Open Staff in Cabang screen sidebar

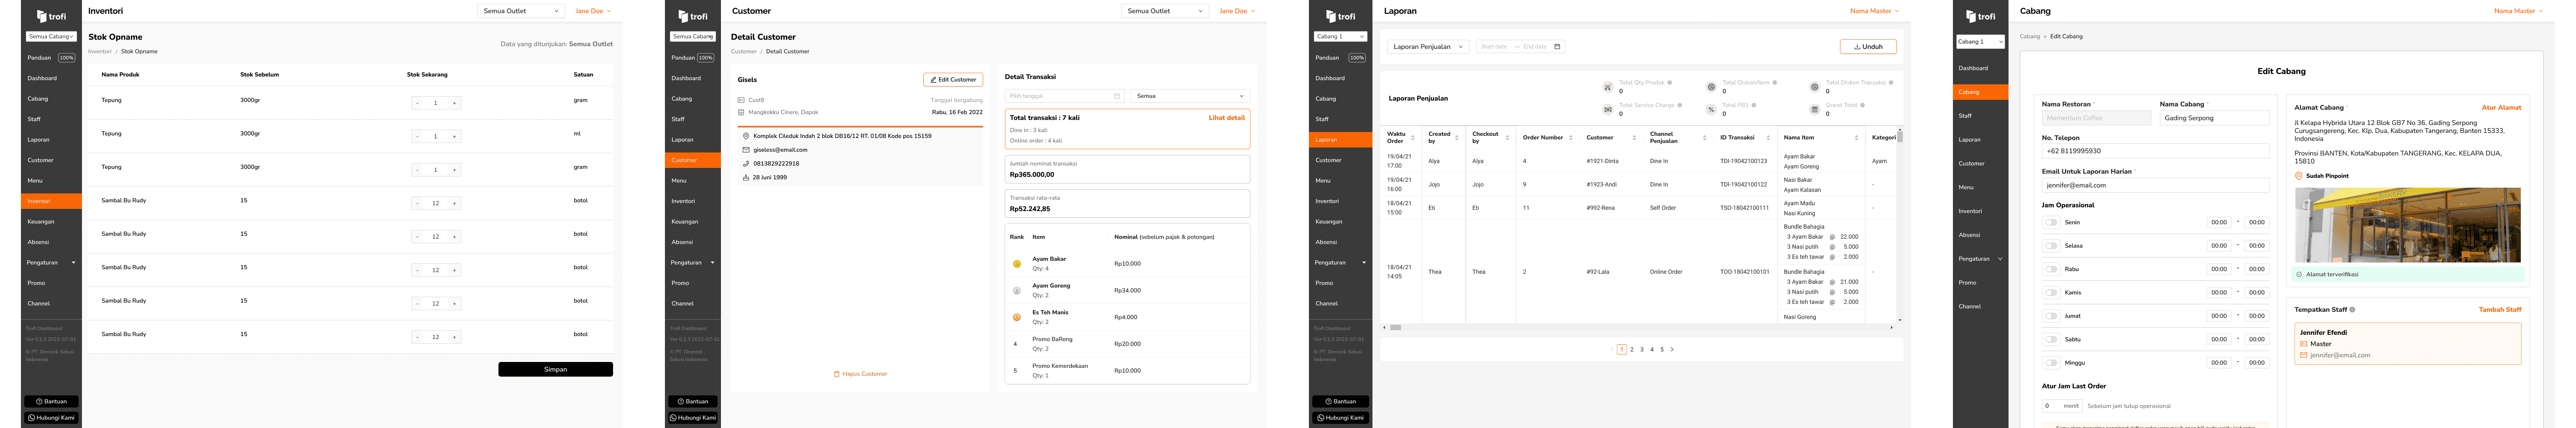tap(1980, 116)
